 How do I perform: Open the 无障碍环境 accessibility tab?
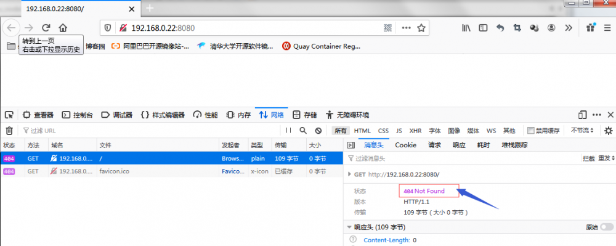tap(347, 115)
